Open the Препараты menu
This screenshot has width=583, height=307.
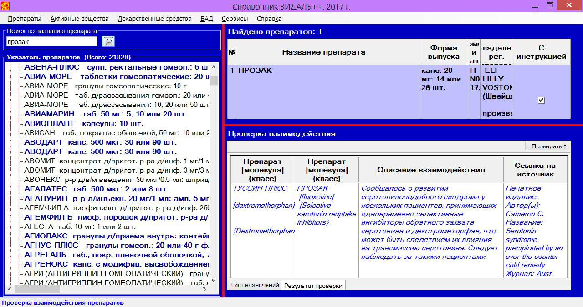[25, 19]
